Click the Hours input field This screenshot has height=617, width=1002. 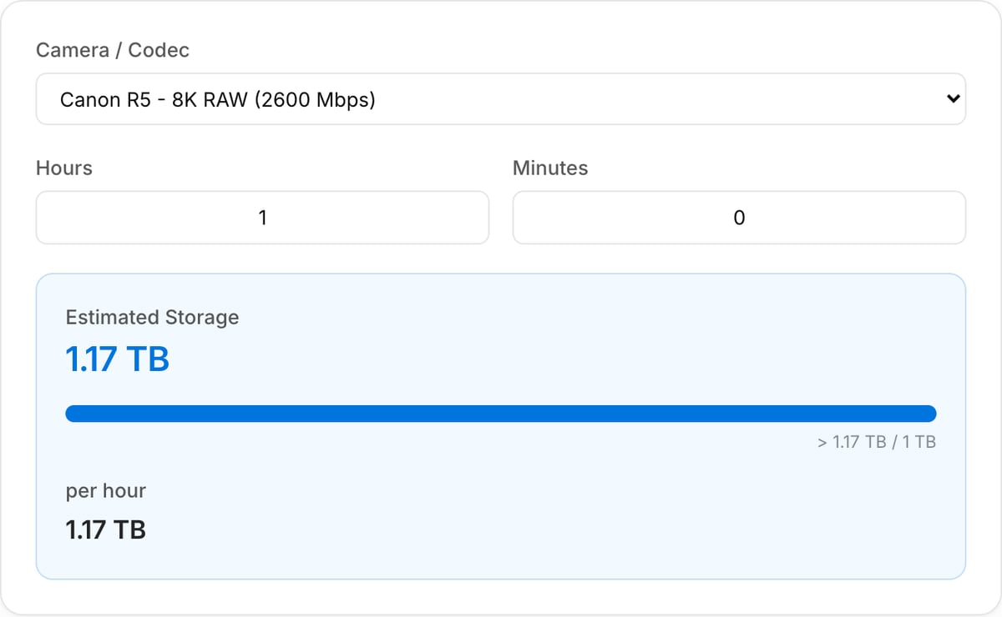click(x=262, y=218)
